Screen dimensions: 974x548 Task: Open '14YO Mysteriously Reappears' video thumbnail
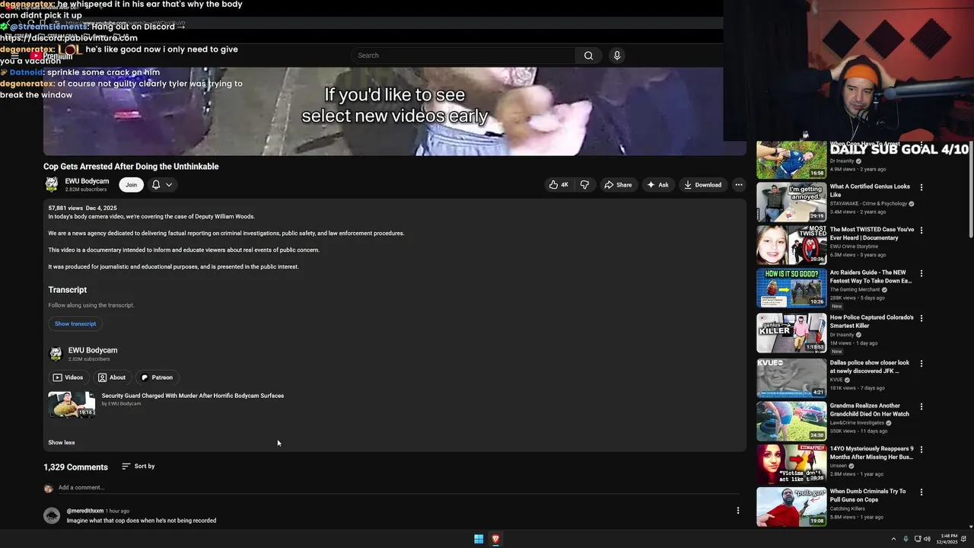pos(791,464)
